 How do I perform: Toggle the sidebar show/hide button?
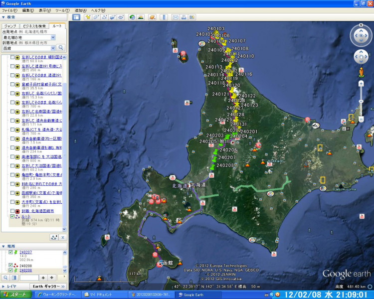(x=76, y=17)
